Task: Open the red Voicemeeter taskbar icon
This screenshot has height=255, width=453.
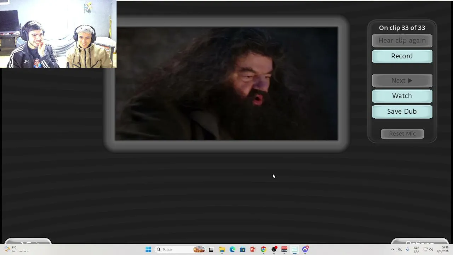Action: click(x=284, y=249)
